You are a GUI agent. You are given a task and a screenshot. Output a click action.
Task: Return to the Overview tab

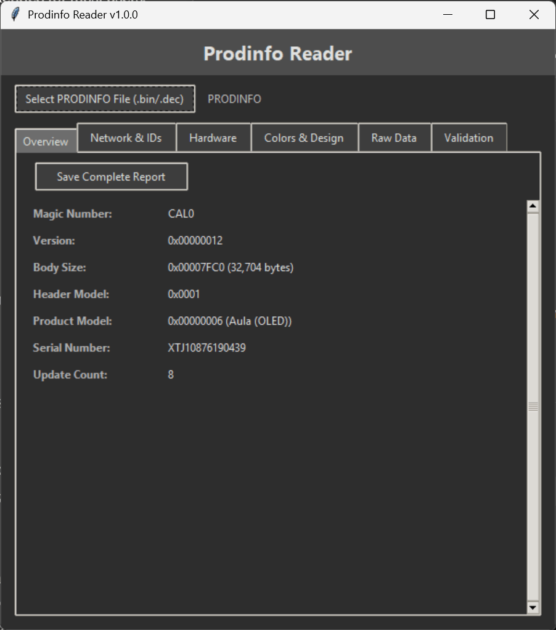coord(46,141)
